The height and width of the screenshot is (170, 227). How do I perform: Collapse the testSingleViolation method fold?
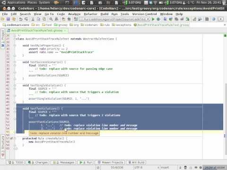[x=15, y=85]
